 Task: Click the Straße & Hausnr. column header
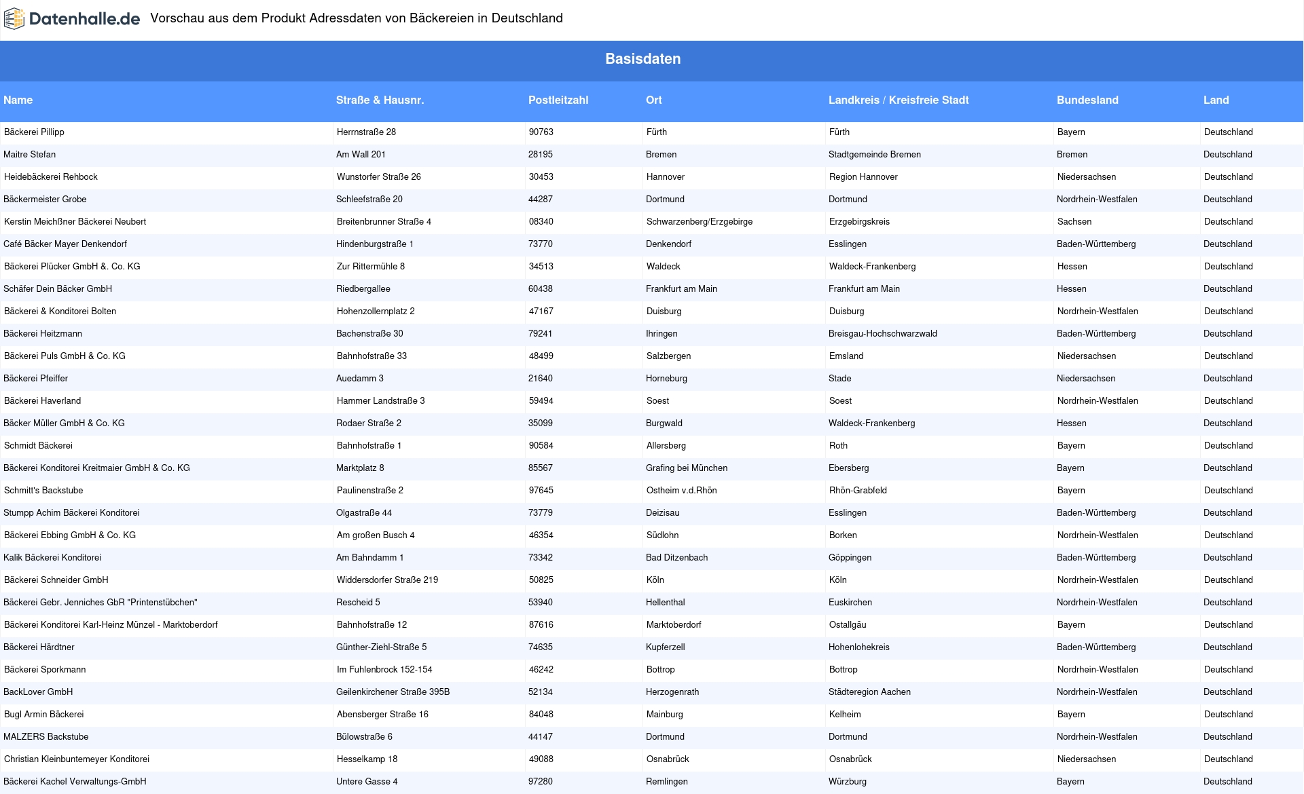tap(380, 100)
